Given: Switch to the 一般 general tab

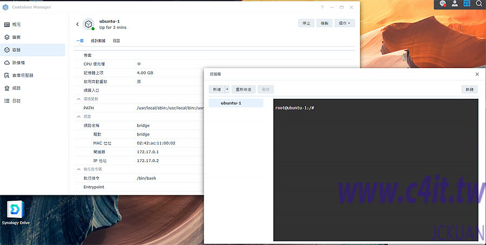Looking at the screenshot, I should click(x=80, y=41).
